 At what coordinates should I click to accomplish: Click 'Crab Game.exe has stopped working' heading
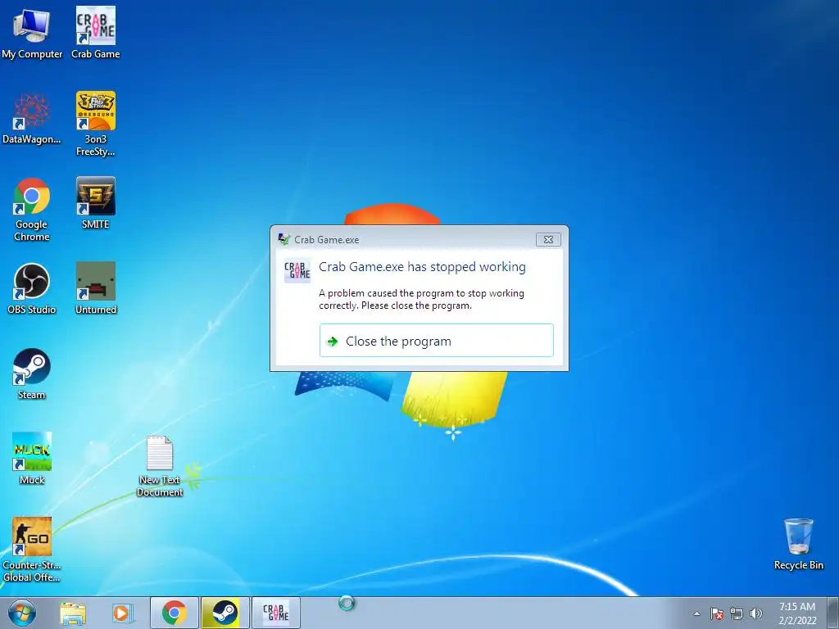point(422,267)
